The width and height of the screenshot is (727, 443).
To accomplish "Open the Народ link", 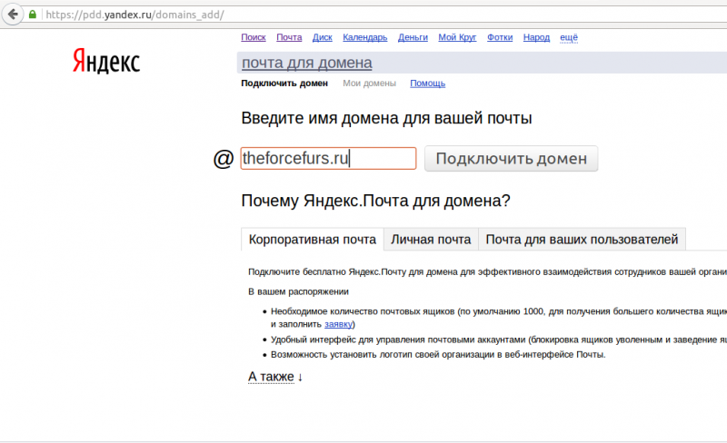I will [536, 37].
